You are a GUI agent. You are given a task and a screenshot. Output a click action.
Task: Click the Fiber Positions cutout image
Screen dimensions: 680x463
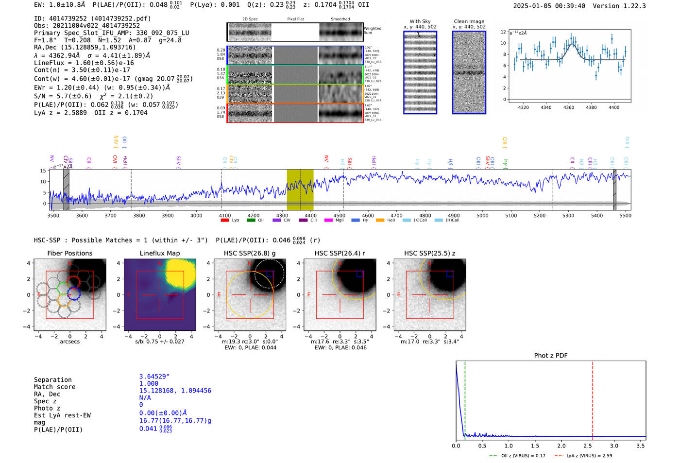pyautogui.click(x=69, y=294)
